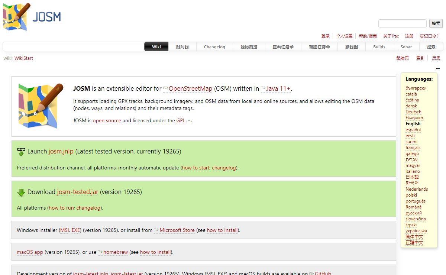Select català language link
Screen dimensions: 446x275
click(411, 94)
